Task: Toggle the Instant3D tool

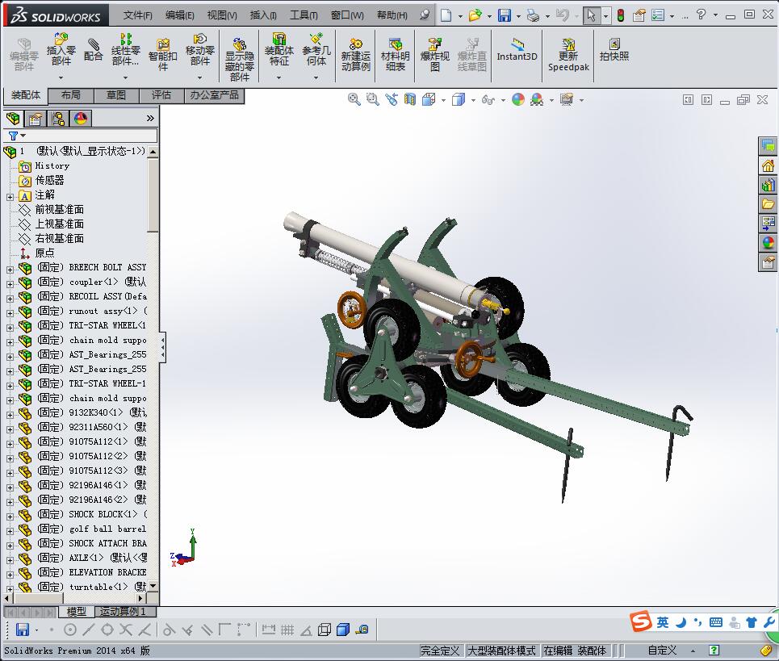Action: click(517, 50)
